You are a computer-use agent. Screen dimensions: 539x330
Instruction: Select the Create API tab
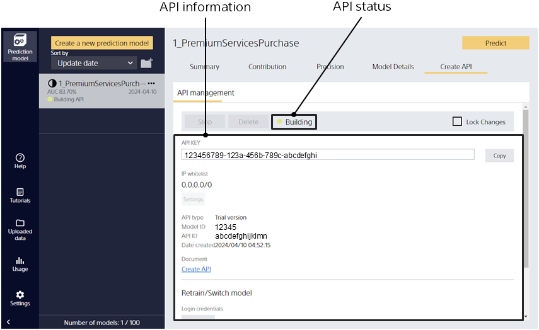[x=456, y=67]
